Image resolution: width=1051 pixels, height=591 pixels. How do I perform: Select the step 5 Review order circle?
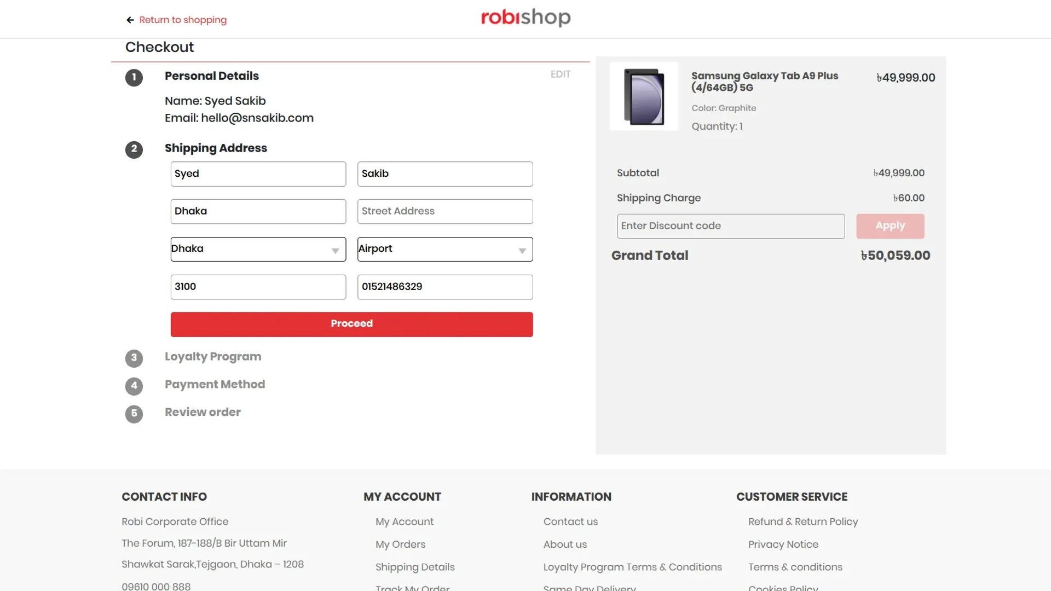point(134,414)
